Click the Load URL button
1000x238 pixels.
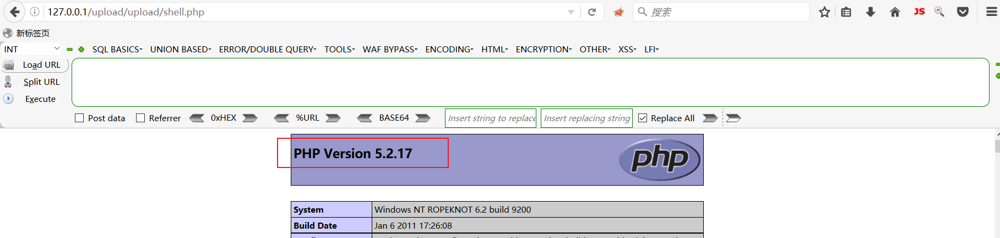tap(35, 65)
